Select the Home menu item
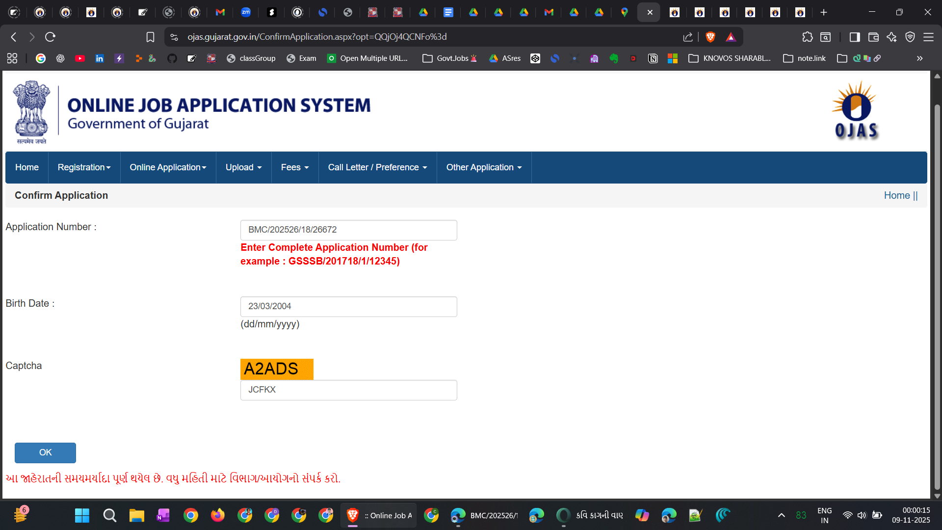Screen dimensions: 942x530 26,167
